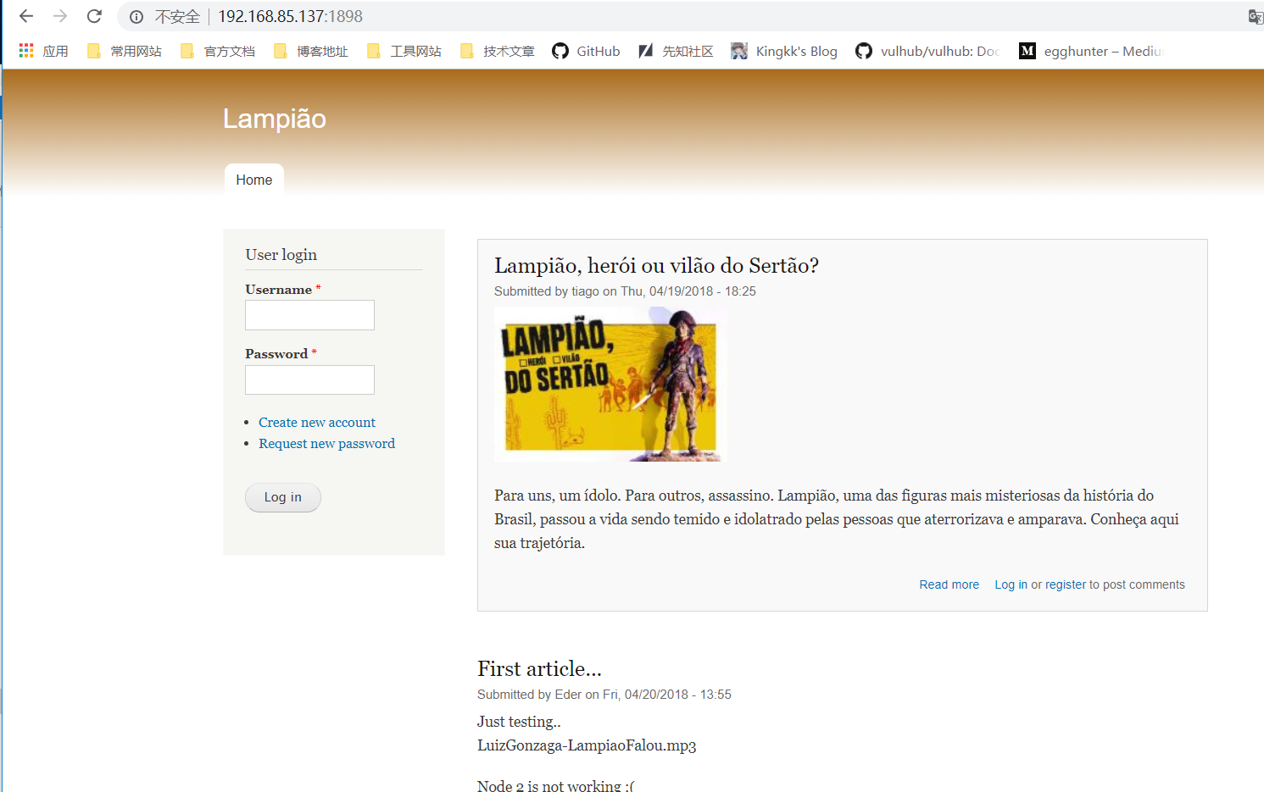Open the Kingkk's Blog bookmark
The height and width of the screenshot is (792, 1264).
point(784,51)
